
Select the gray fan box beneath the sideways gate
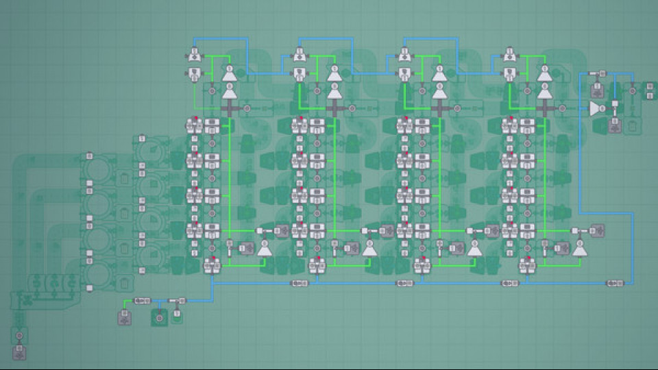point(615,125)
